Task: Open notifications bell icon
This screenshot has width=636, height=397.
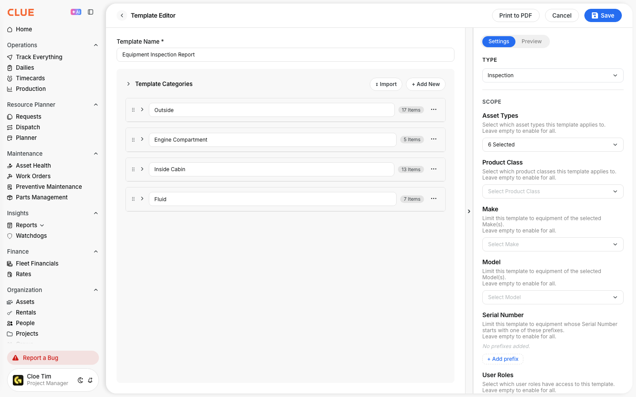Action: [x=90, y=380]
